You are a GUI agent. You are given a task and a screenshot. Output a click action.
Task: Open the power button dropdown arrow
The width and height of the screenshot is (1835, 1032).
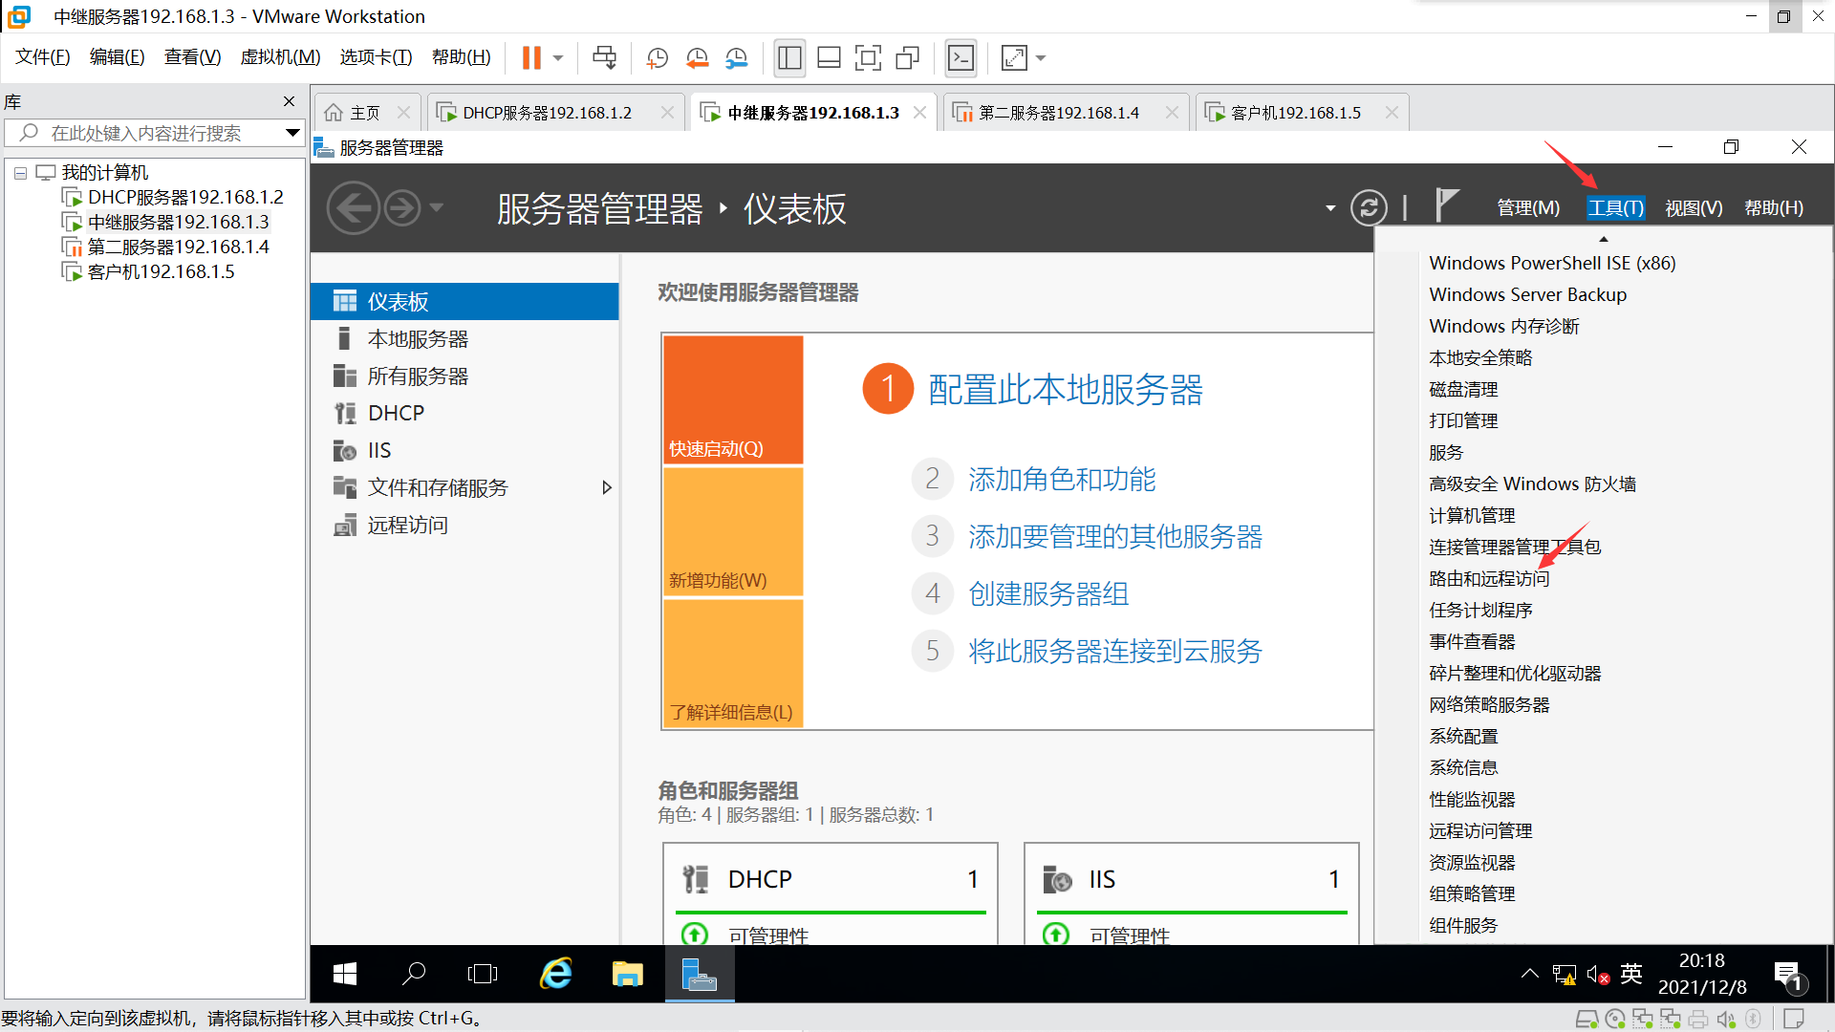[558, 58]
